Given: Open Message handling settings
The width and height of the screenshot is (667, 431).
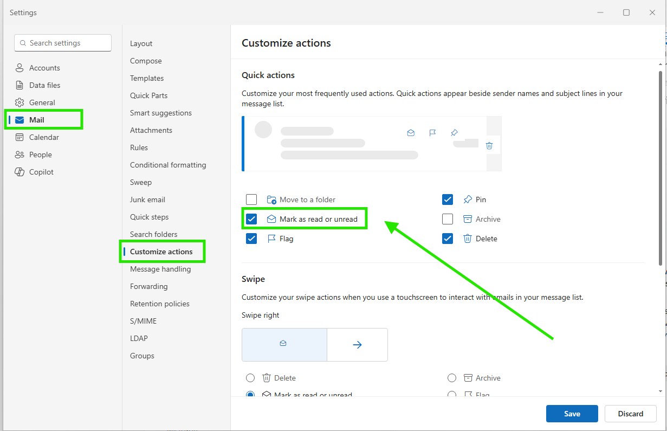Looking at the screenshot, I should [160, 269].
